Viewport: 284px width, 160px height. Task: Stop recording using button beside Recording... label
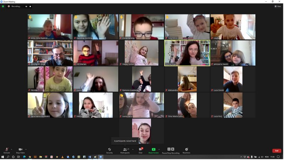coord(30,6)
